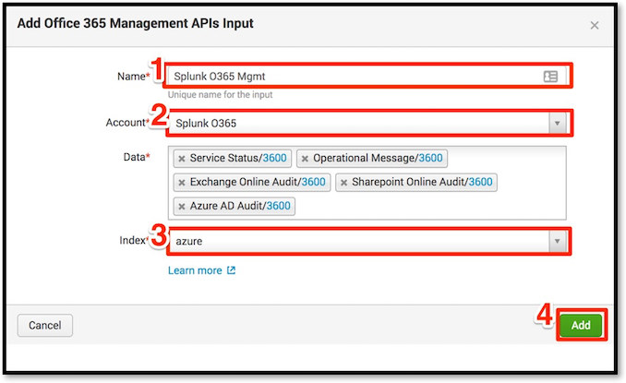Remove the Exchange Online Audit/3600 tag
Image resolution: width=626 pixels, height=383 pixels.
pos(182,183)
